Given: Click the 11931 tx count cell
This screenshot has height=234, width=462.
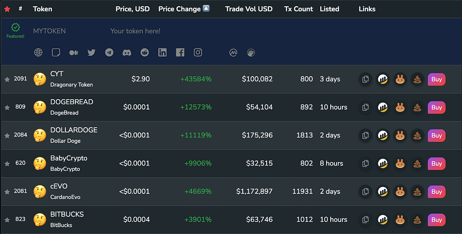Looking at the screenshot, I should click(x=302, y=192).
